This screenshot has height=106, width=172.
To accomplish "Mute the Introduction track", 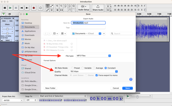I will (x=4, y=21).
